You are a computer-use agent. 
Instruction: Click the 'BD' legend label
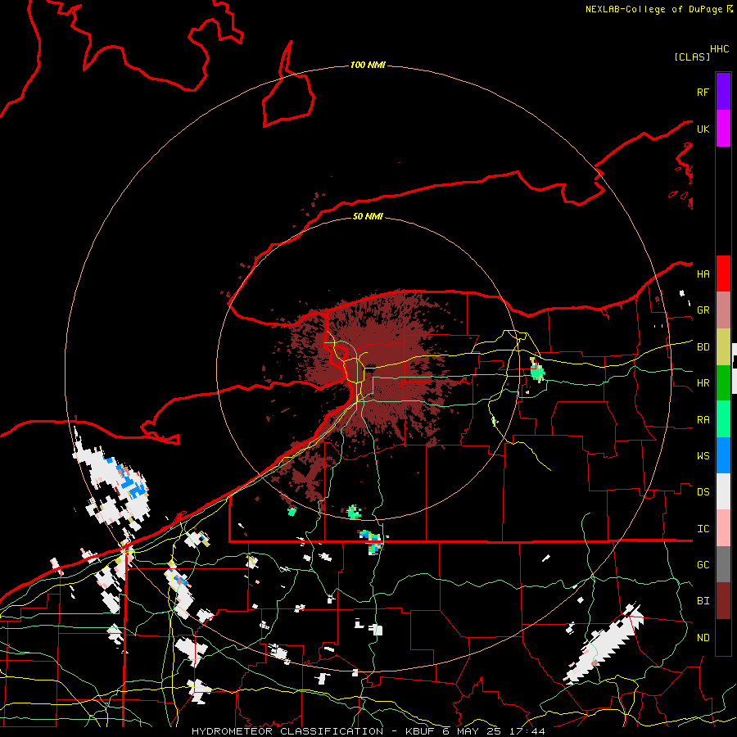[x=703, y=347]
